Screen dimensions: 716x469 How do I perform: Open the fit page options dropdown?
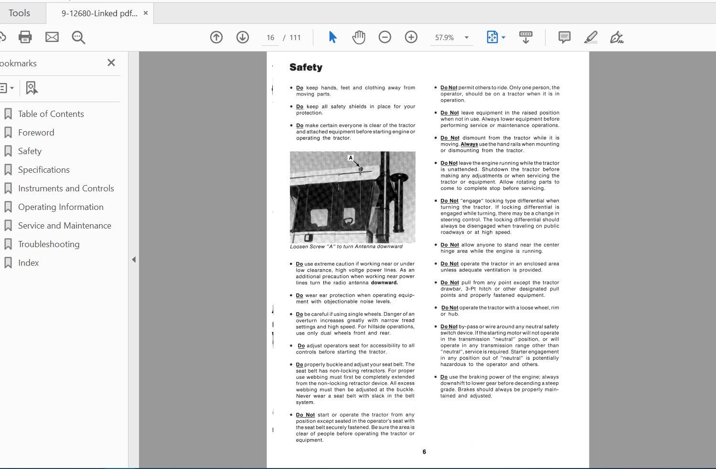tap(496, 37)
